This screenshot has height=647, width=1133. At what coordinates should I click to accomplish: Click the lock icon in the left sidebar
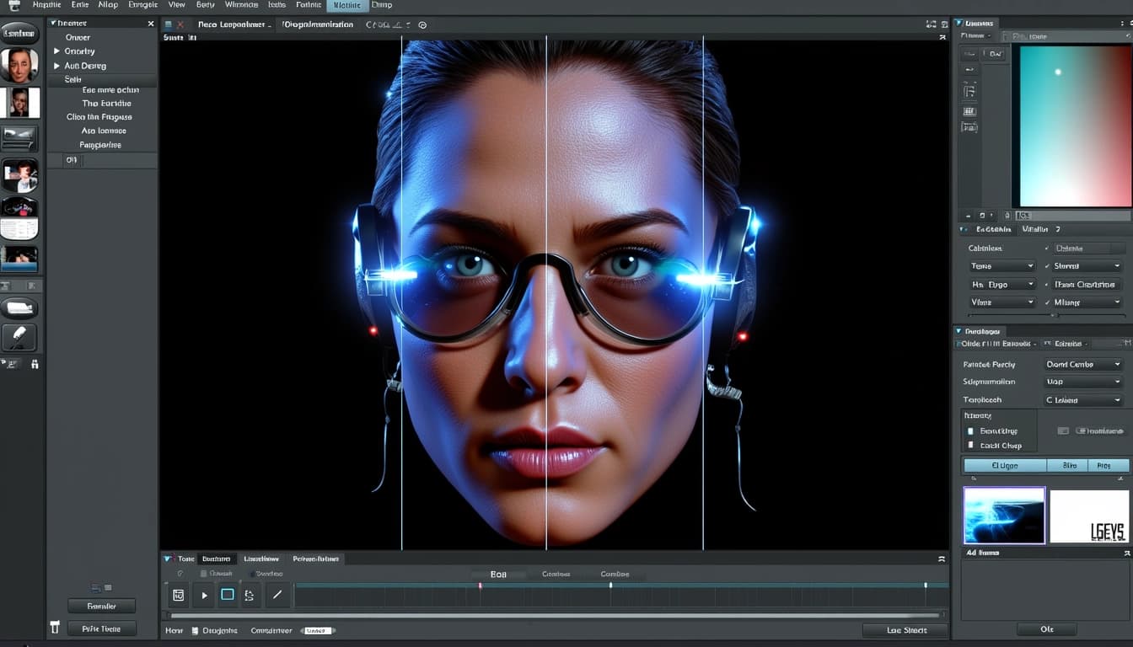[x=35, y=364]
